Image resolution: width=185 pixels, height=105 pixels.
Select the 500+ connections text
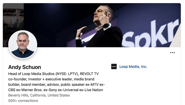pos(23,101)
